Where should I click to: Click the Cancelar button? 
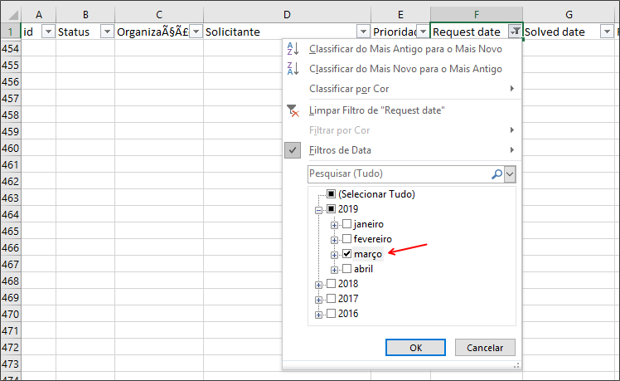pos(485,347)
